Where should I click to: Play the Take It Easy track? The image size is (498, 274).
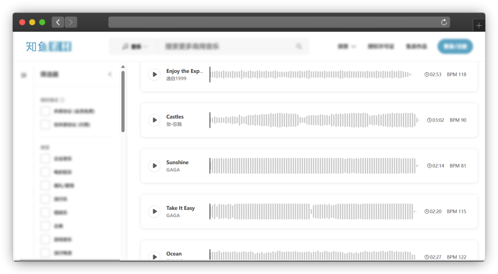pyautogui.click(x=154, y=211)
